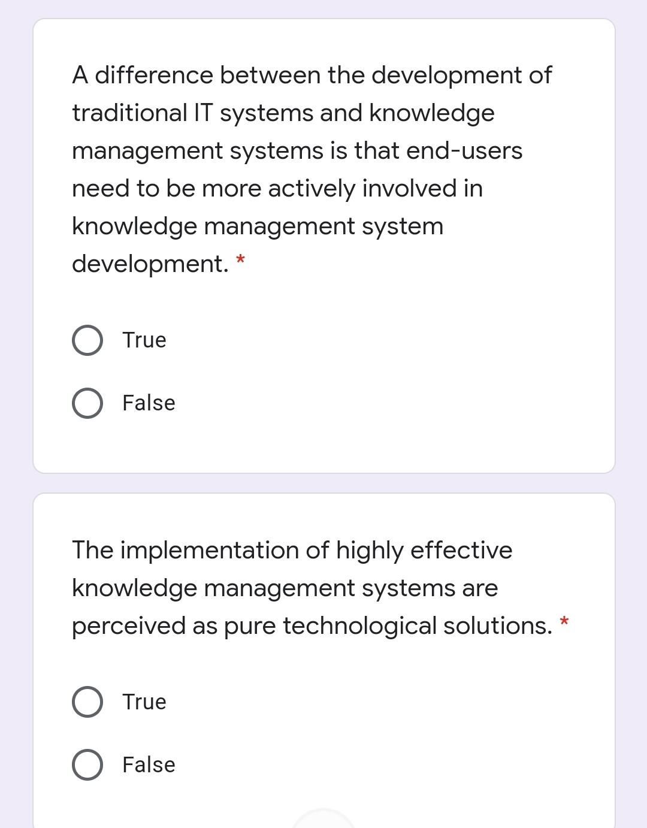Image resolution: width=647 pixels, height=828 pixels.
Task: Click the red asterisk on the first question
Action: pos(241,259)
